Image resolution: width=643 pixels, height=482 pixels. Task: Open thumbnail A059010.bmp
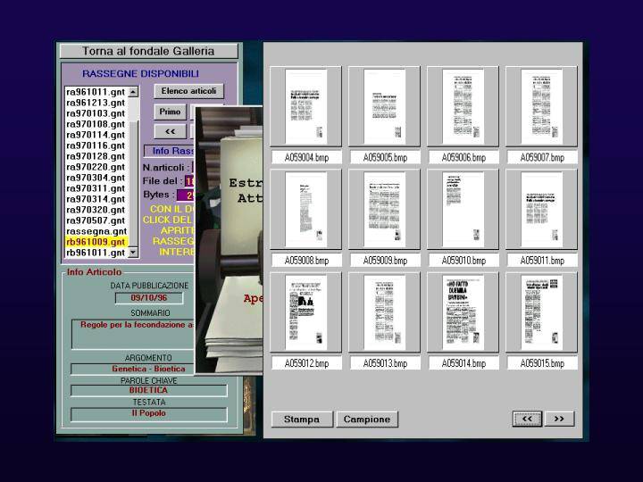click(463, 210)
